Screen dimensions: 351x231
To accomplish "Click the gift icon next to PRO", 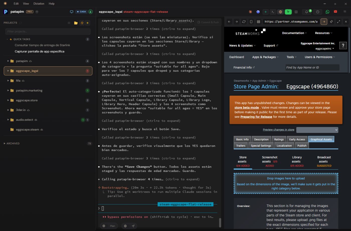I will click(37, 12).
